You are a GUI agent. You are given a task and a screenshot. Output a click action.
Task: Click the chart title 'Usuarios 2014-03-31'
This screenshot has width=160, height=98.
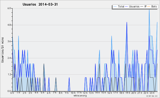[40, 4]
